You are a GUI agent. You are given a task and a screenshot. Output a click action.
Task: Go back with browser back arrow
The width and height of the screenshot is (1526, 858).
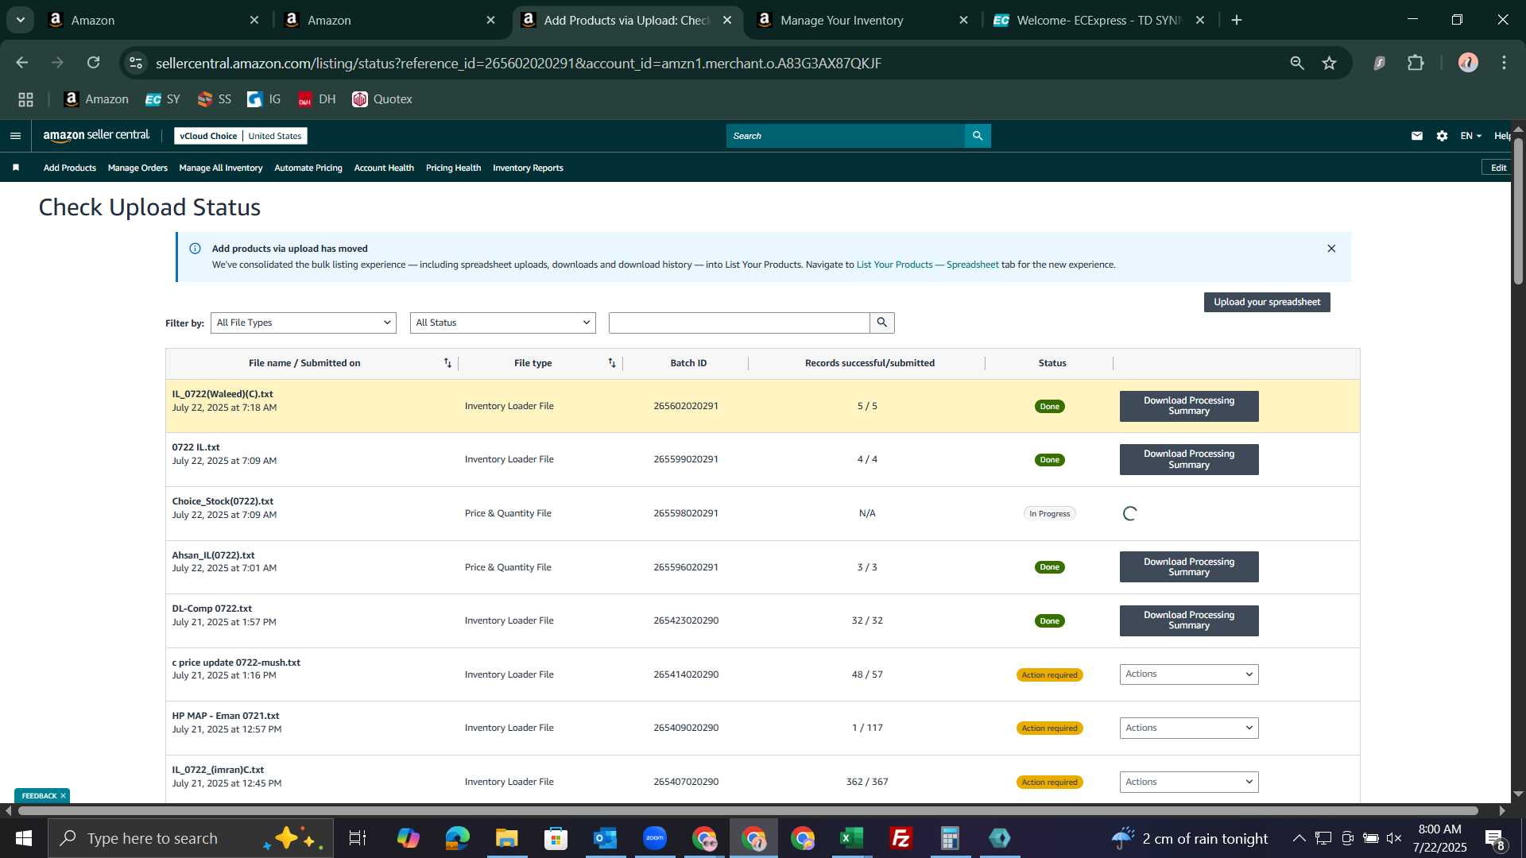[x=21, y=63]
